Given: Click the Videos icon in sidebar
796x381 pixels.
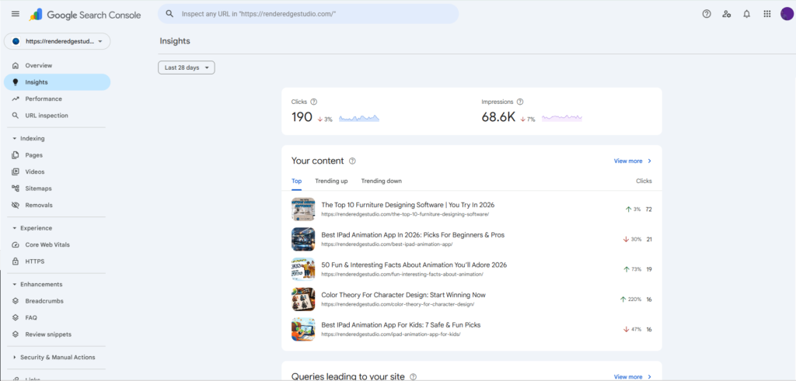Looking at the screenshot, I should pos(16,171).
